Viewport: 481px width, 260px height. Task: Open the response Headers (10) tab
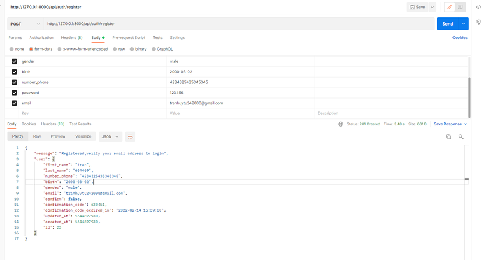(52, 124)
